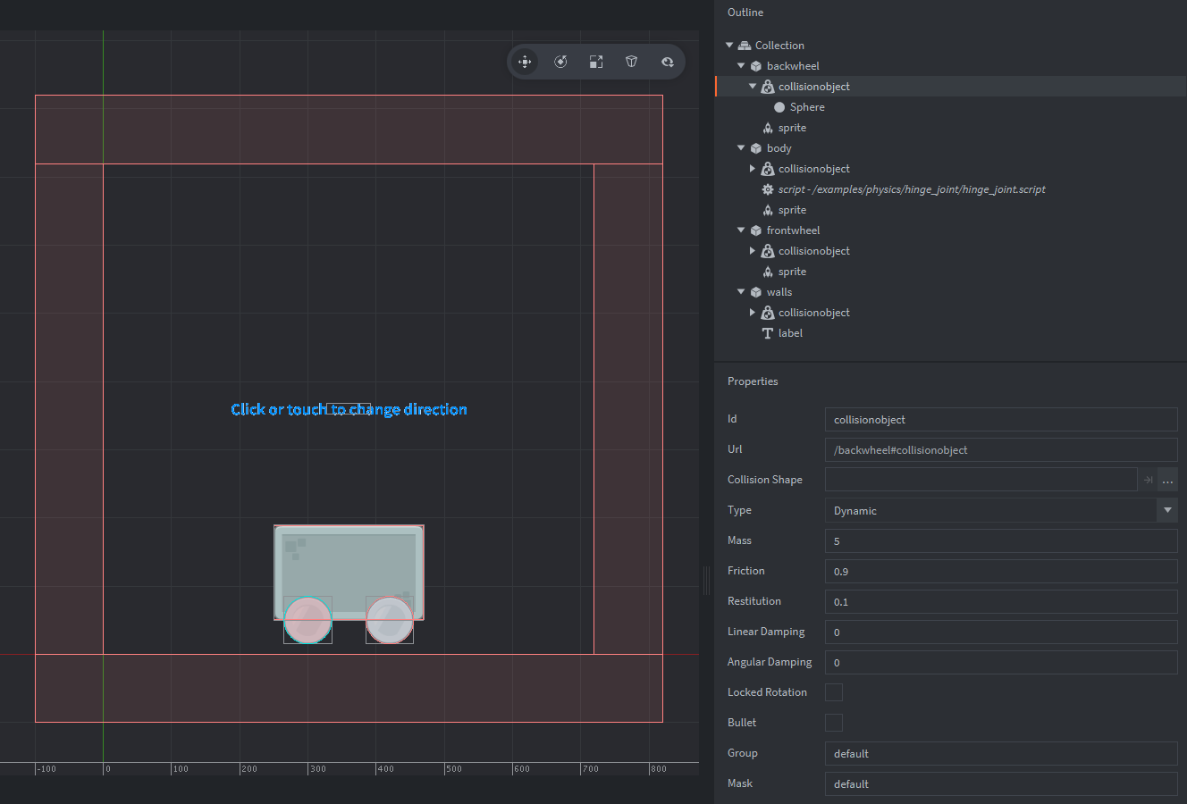
Task: Open the visibility filters eye icon
Action: (x=668, y=62)
